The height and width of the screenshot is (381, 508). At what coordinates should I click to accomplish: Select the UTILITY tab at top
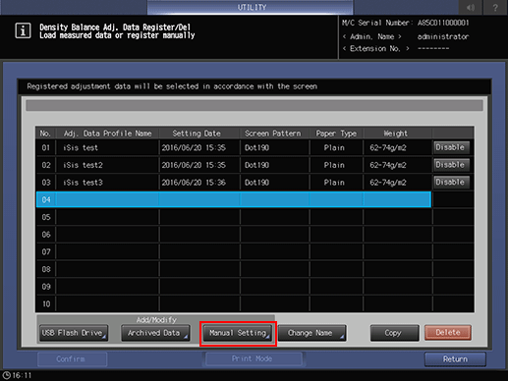point(251,7)
